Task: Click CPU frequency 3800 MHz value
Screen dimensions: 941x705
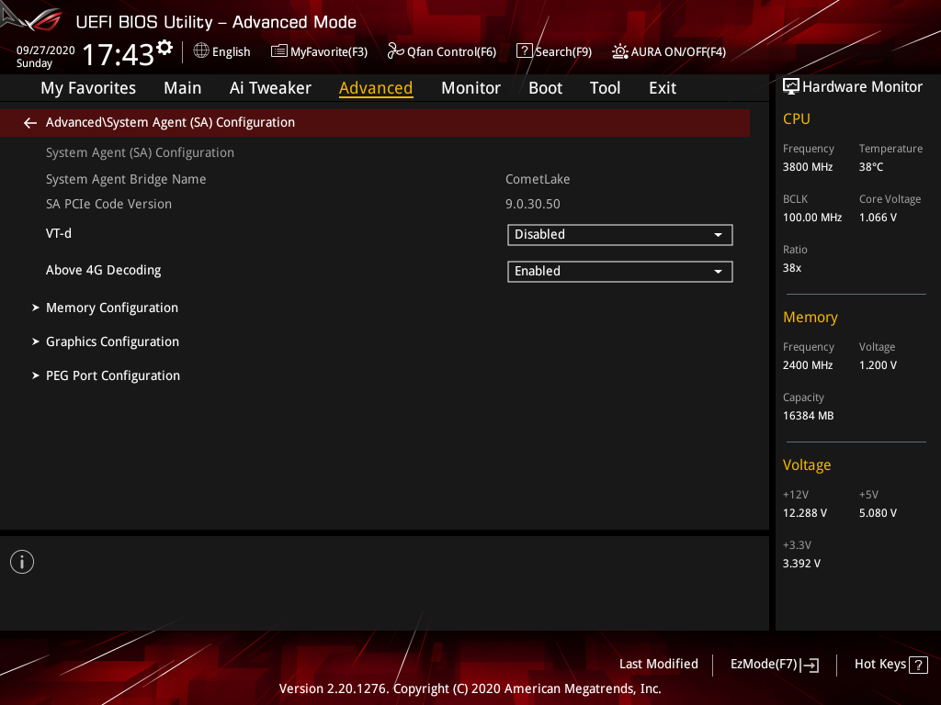Action: point(807,167)
